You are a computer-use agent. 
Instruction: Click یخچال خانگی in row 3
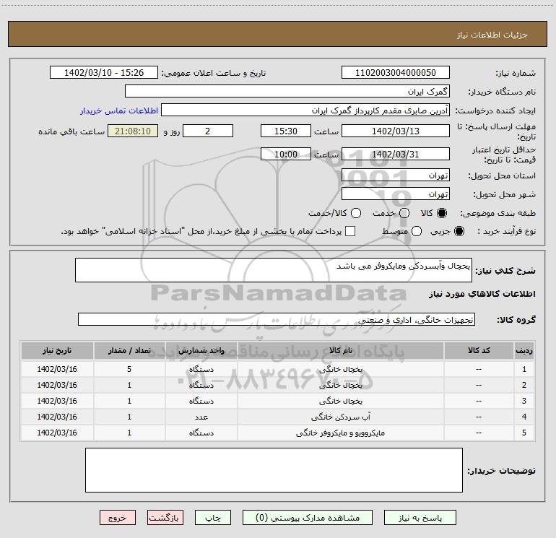click(340, 401)
